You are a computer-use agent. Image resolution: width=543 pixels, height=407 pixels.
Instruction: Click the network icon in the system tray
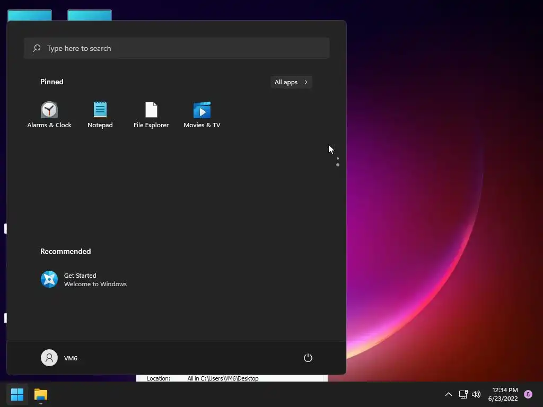point(463,394)
